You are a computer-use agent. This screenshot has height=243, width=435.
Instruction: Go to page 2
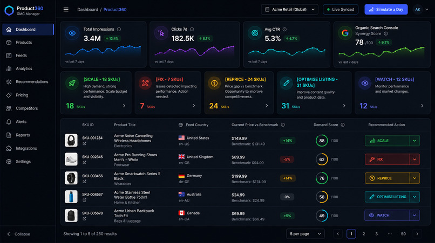[x=364, y=234]
